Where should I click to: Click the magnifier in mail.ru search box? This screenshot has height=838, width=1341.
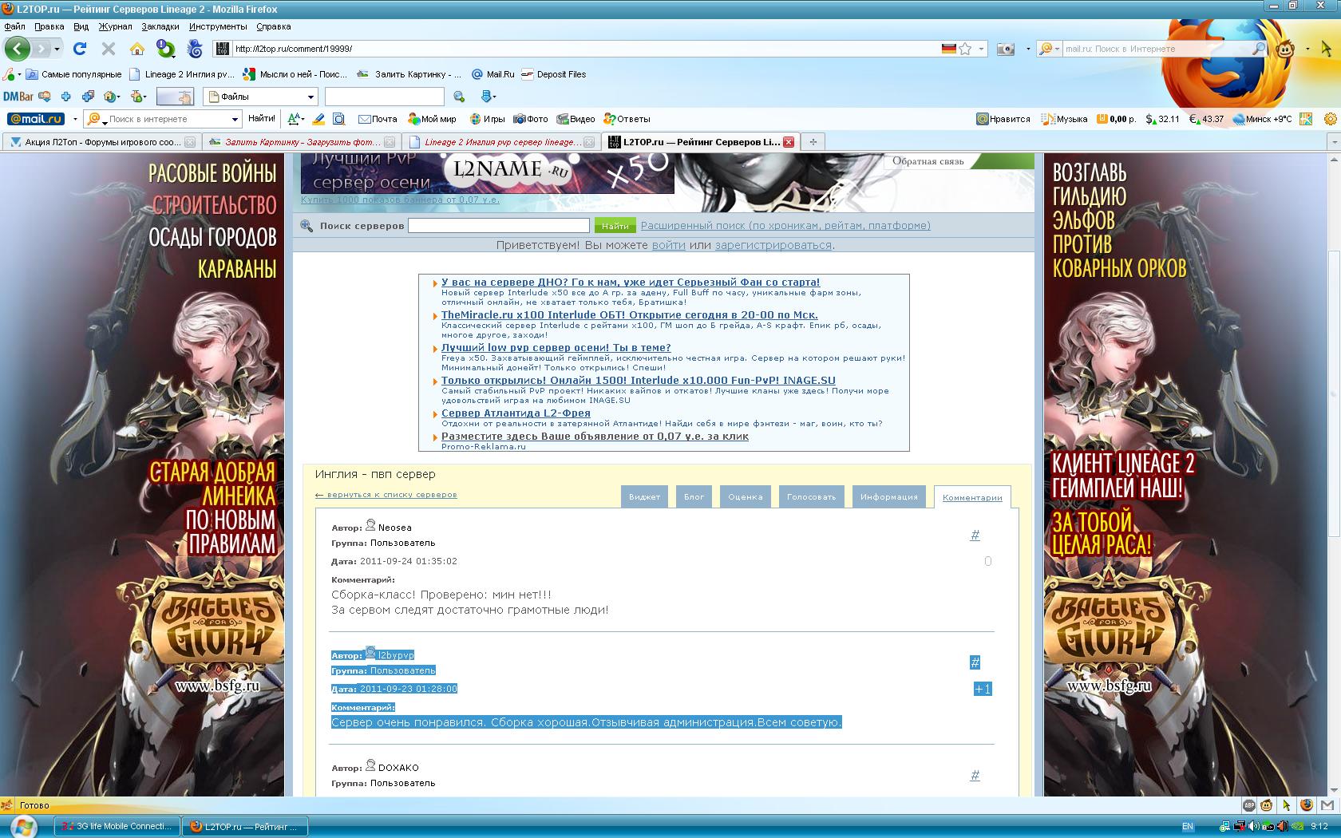pos(1258,49)
